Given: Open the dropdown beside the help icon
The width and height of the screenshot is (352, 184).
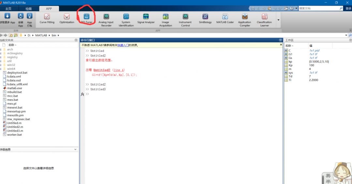Looking at the screenshot, I should pyautogui.click(x=296, y=8).
